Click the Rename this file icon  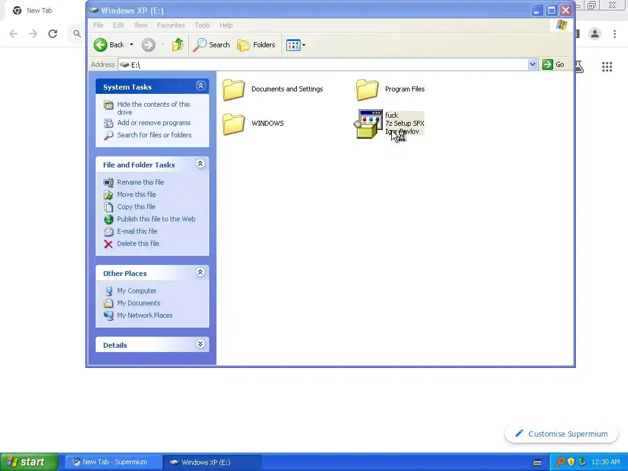tap(108, 183)
